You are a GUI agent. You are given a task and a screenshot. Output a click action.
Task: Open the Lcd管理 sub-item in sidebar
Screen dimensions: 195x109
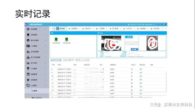click(37, 91)
